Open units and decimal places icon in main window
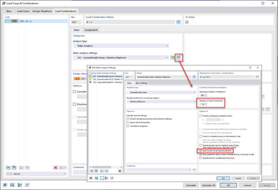The width and height of the screenshot is (278, 190). point(12,185)
